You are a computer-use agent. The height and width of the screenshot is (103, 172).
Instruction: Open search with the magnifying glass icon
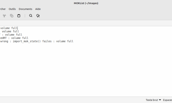pyautogui.click(x=31, y=16)
